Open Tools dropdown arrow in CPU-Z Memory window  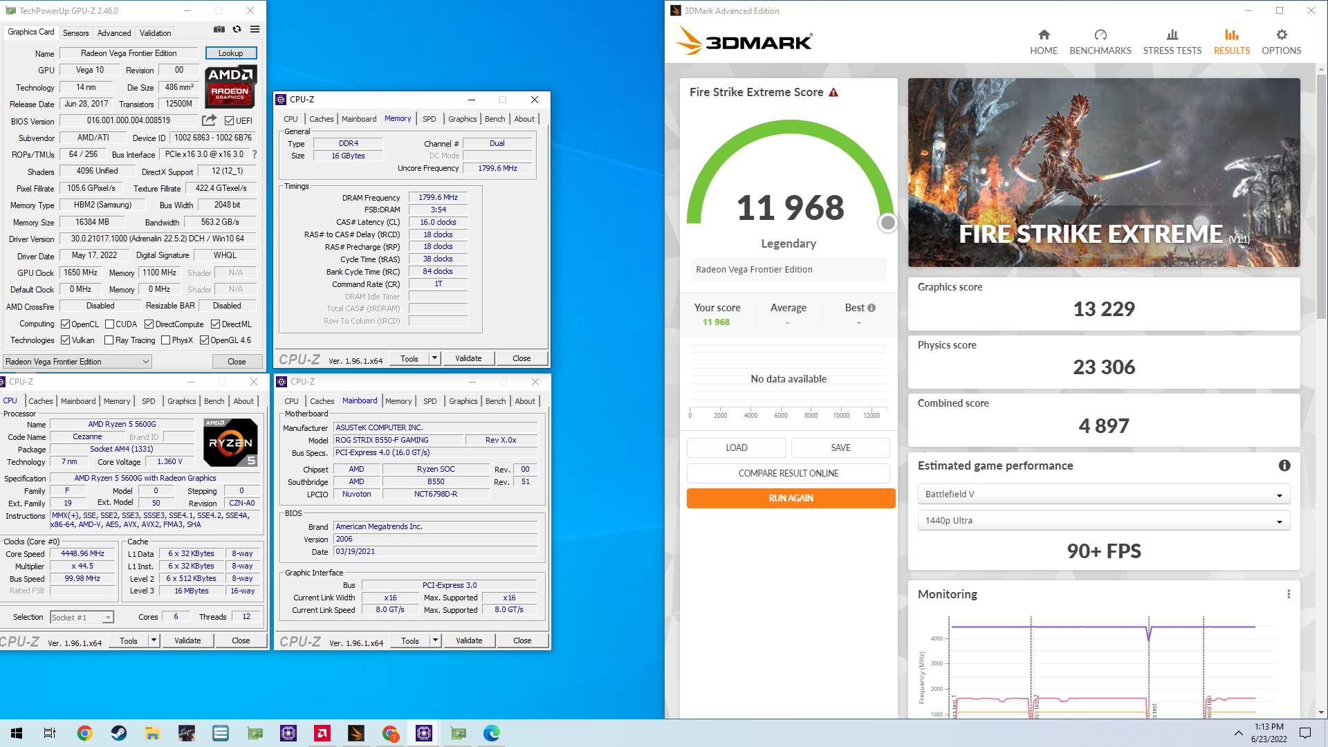tap(434, 358)
